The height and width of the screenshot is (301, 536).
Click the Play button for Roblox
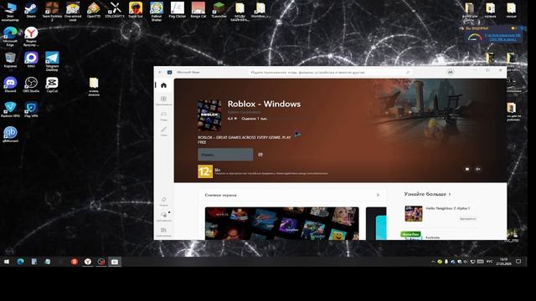(225, 155)
